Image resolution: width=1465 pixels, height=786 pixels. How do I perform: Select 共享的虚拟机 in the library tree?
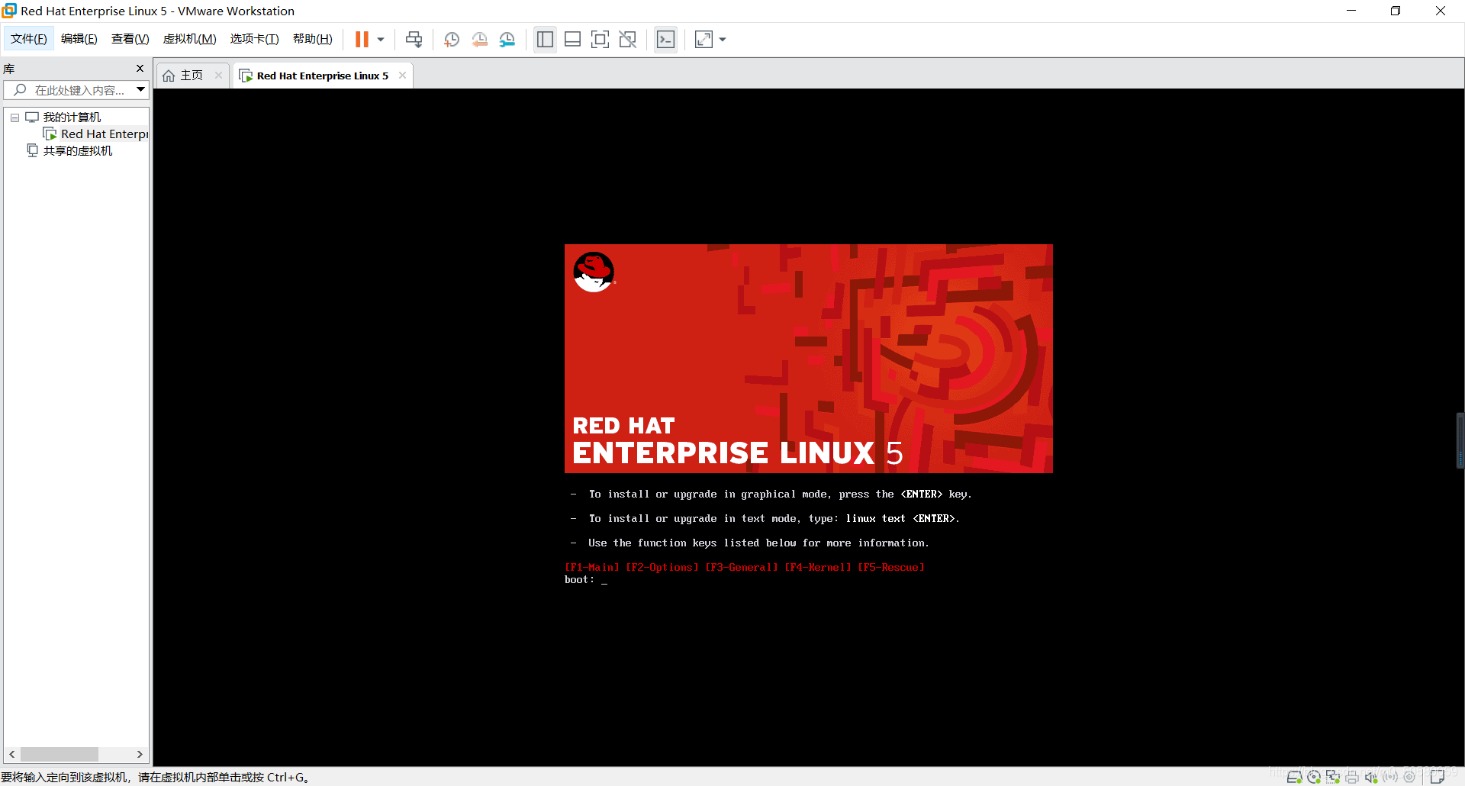pos(78,151)
